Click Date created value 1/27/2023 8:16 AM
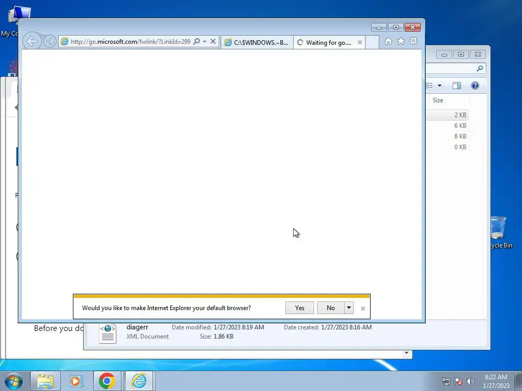Viewport: 522px width, 391px height. coord(346,327)
